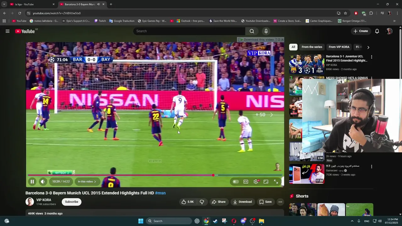Click the video time display 10:29 / 14:22
Image resolution: width=402 pixels, height=226 pixels.
61,181
